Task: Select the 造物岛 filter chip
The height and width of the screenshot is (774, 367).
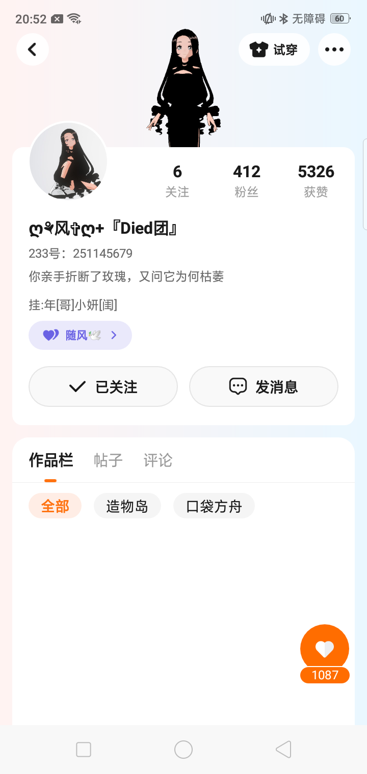Action: tap(127, 506)
